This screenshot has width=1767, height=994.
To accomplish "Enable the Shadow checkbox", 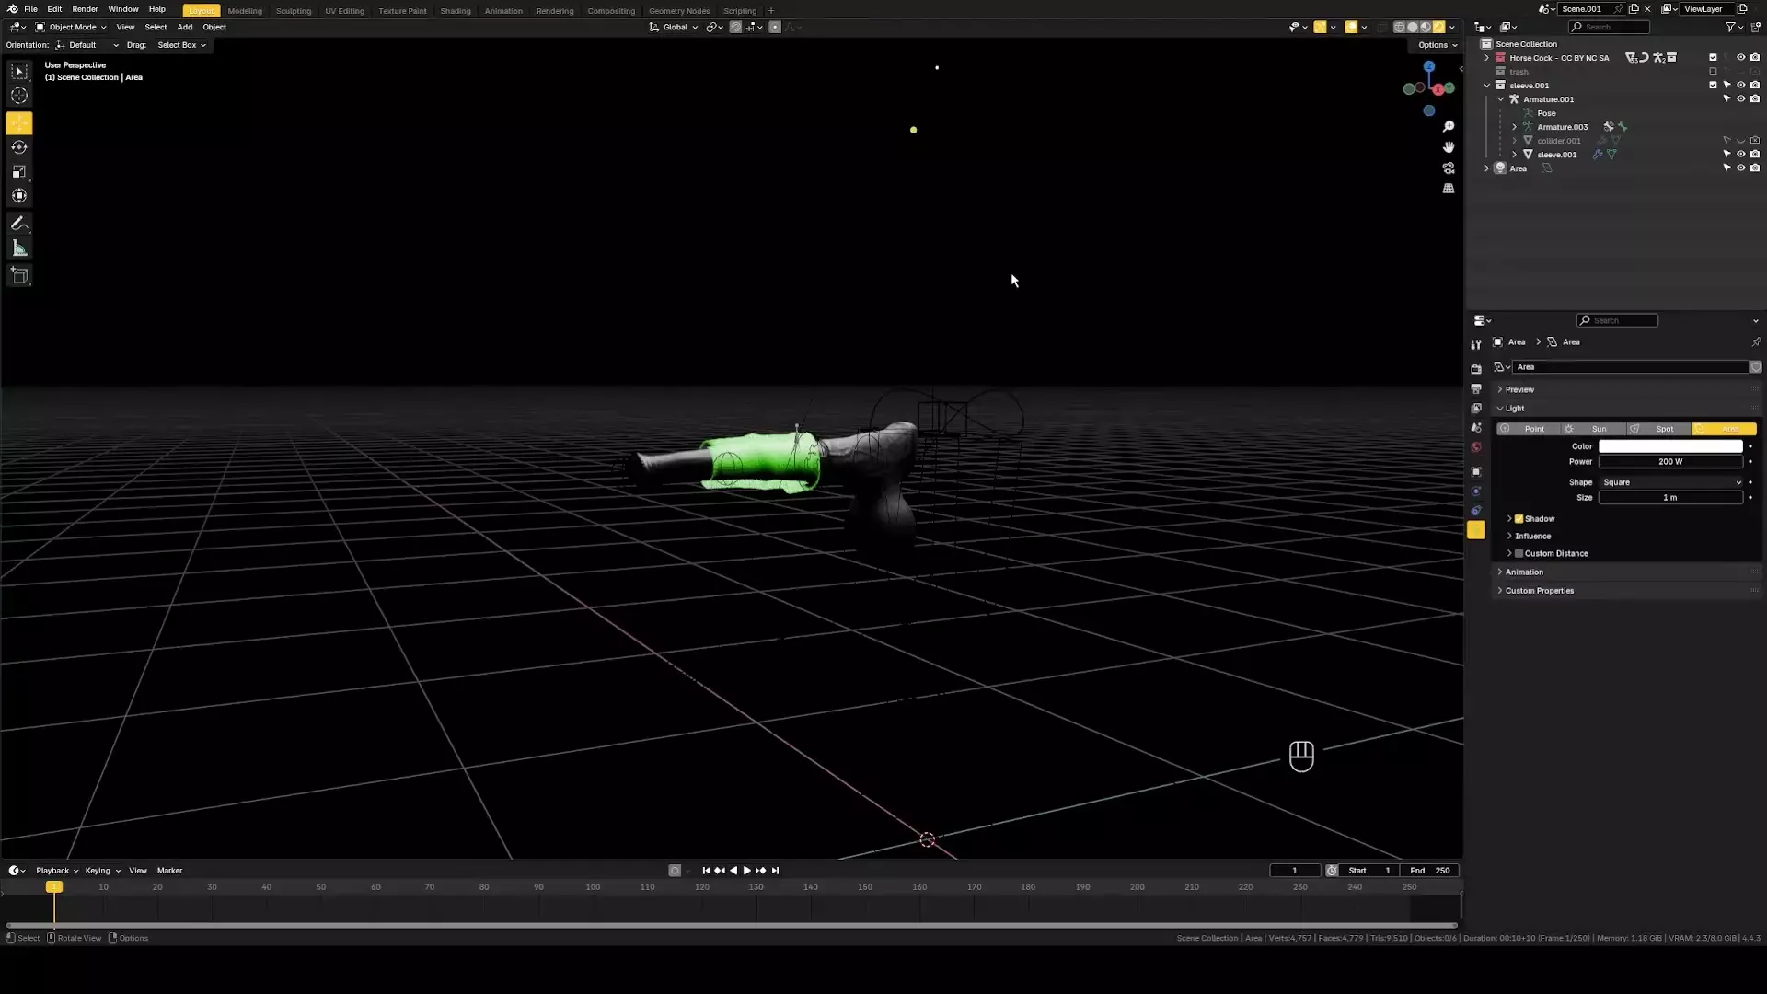I will point(1519,518).
